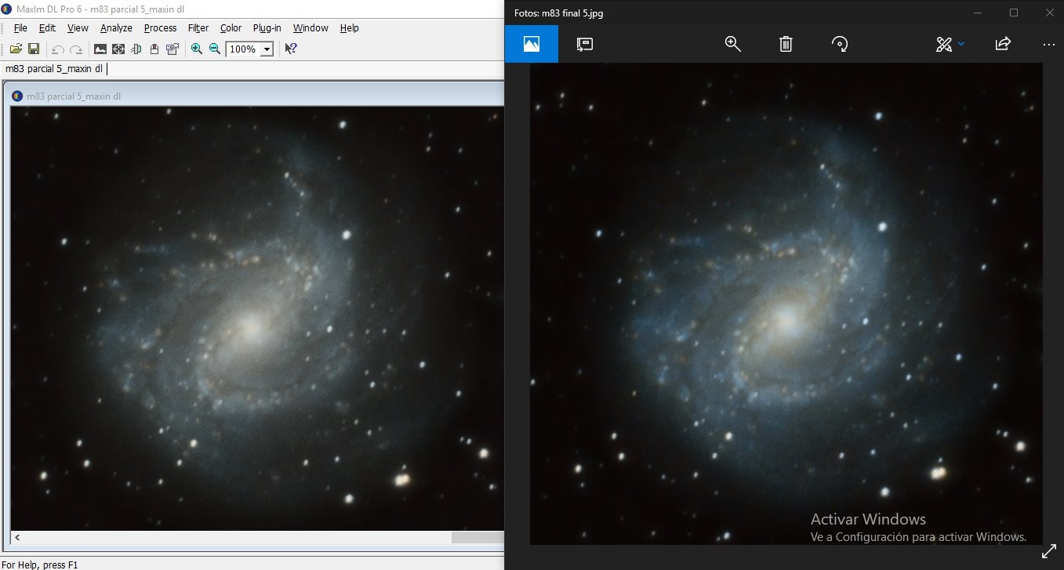This screenshot has width=1064, height=570.
Task: Open the Filter menu
Action: 198,27
